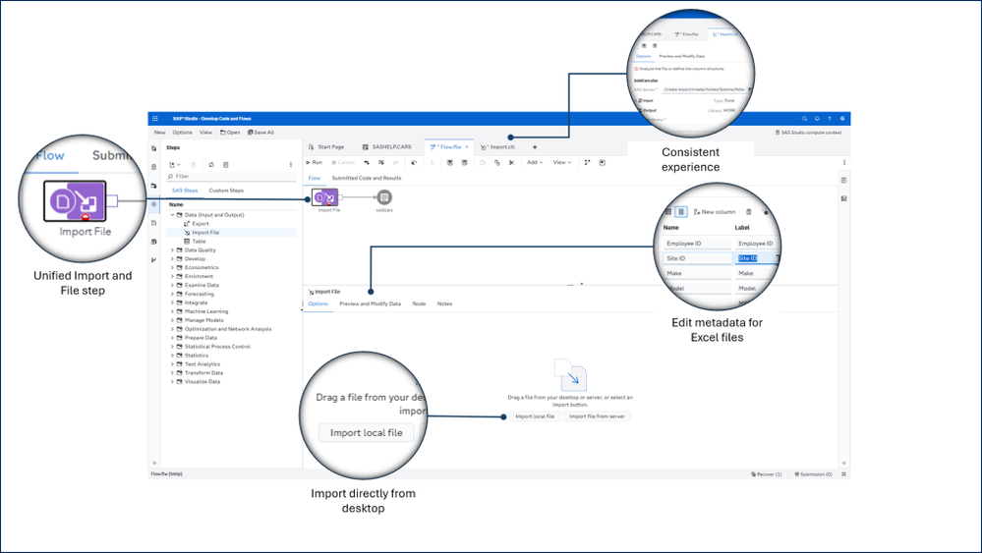Viewport: 982px width, 553px height.
Task: Open the Open Files pane in the sidebar
Action: coord(154,148)
